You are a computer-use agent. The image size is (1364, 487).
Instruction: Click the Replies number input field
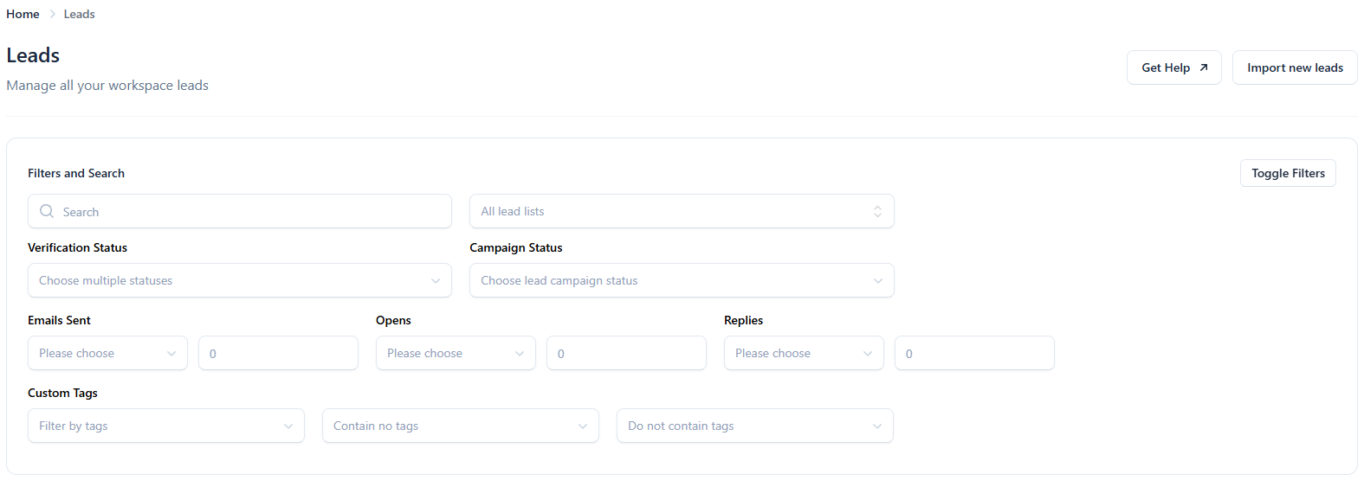click(x=974, y=353)
